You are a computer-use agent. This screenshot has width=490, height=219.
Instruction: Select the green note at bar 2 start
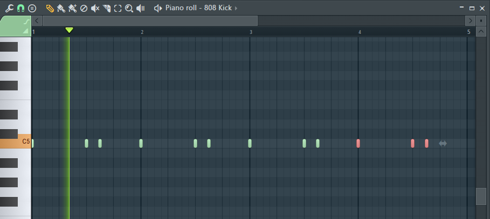pos(141,144)
